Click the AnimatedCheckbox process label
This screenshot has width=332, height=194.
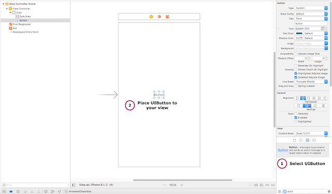point(80,191)
